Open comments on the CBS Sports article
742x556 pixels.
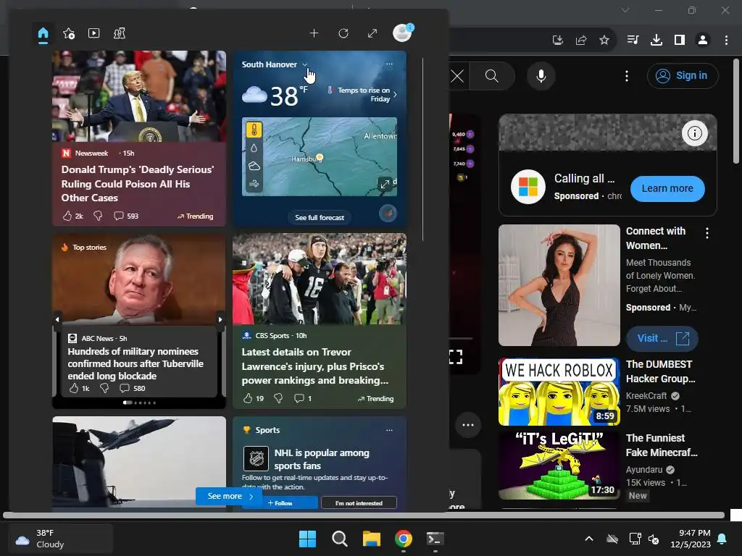[x=303, y=399]
